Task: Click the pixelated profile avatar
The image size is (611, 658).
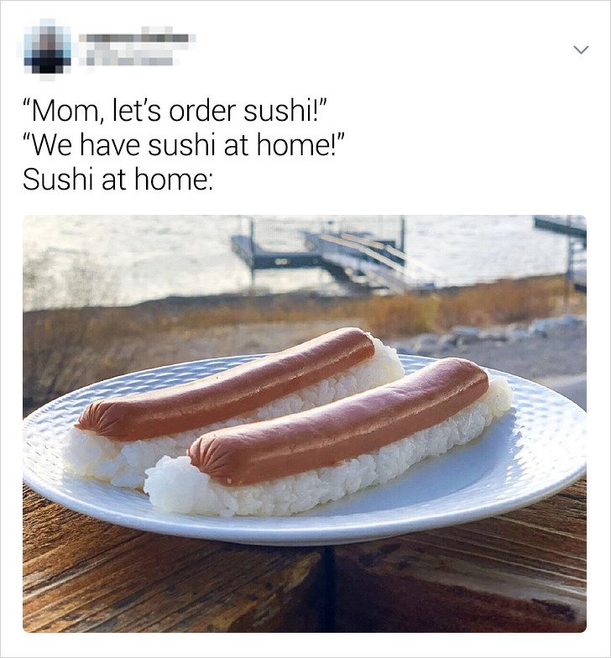Action: pyautogui.click(x=47, y=50)
